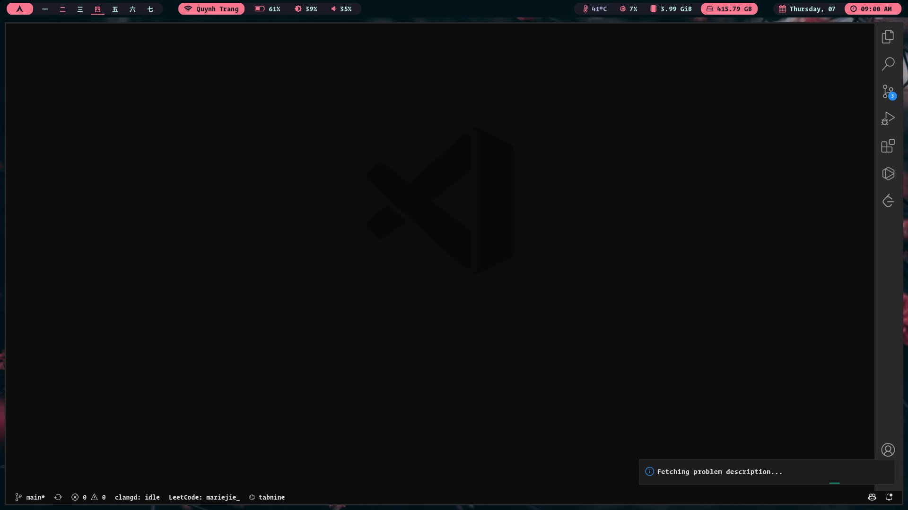
Task: Open Source Control with 3 changes
Action: point(888,92)
